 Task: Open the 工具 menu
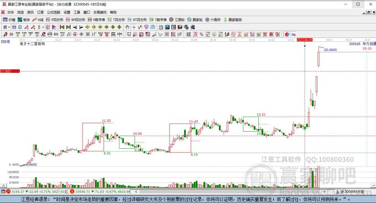(77, 12)
